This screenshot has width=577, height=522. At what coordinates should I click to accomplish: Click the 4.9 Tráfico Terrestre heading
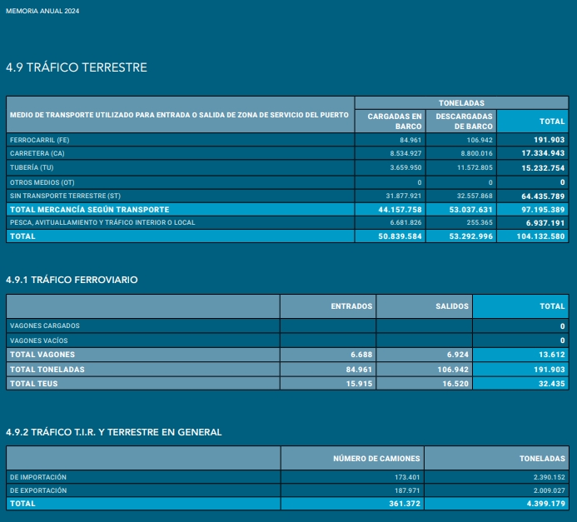(x=77, y=67)
